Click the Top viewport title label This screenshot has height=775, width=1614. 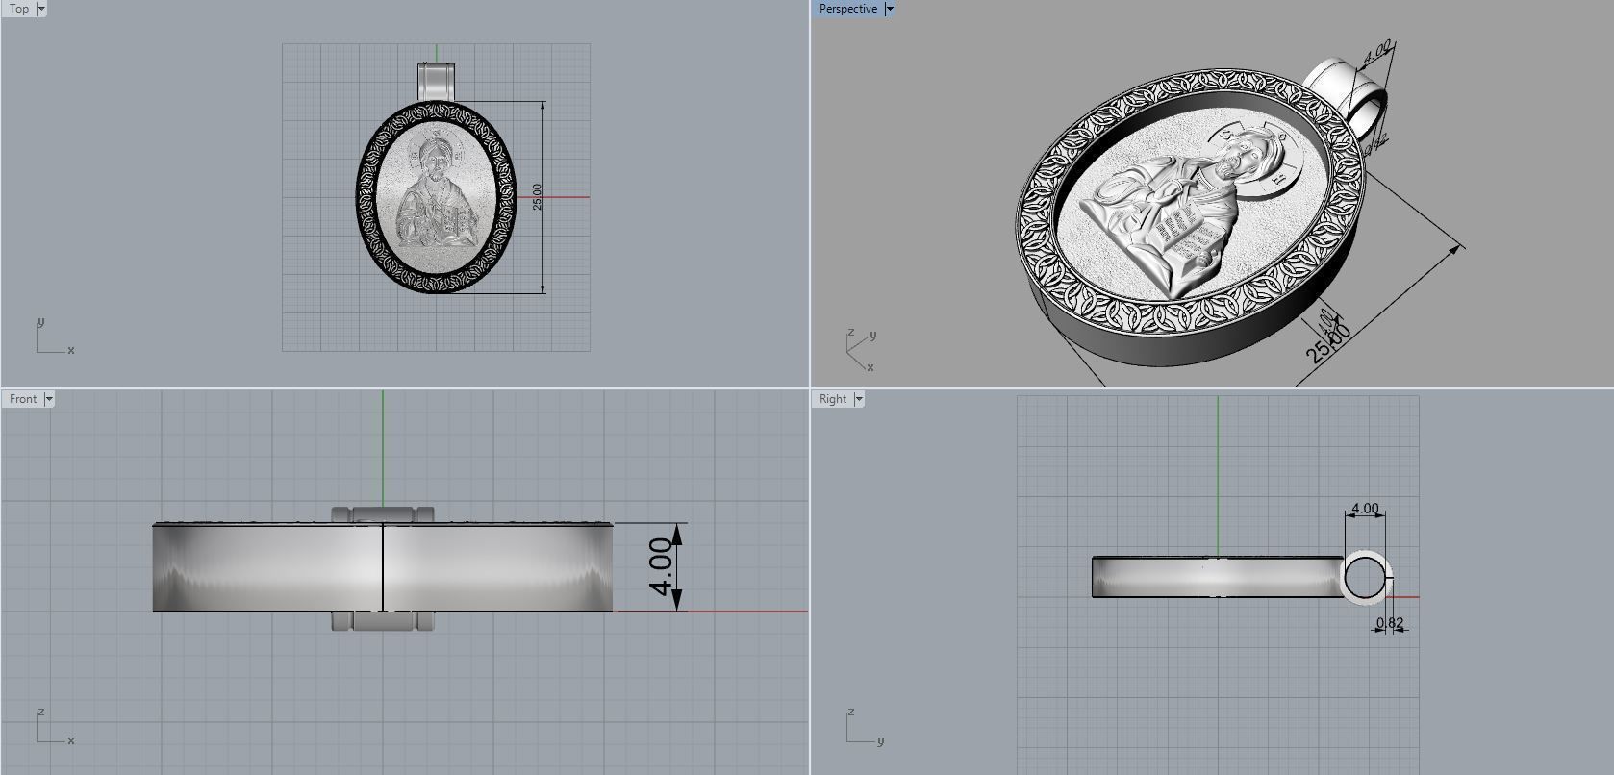tap(18, 9)
